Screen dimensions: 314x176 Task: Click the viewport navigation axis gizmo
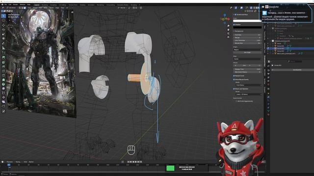(225, 19)
